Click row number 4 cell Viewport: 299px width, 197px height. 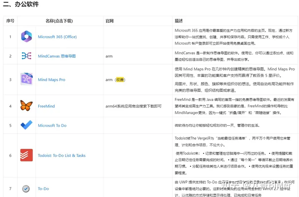click(10, 106)
